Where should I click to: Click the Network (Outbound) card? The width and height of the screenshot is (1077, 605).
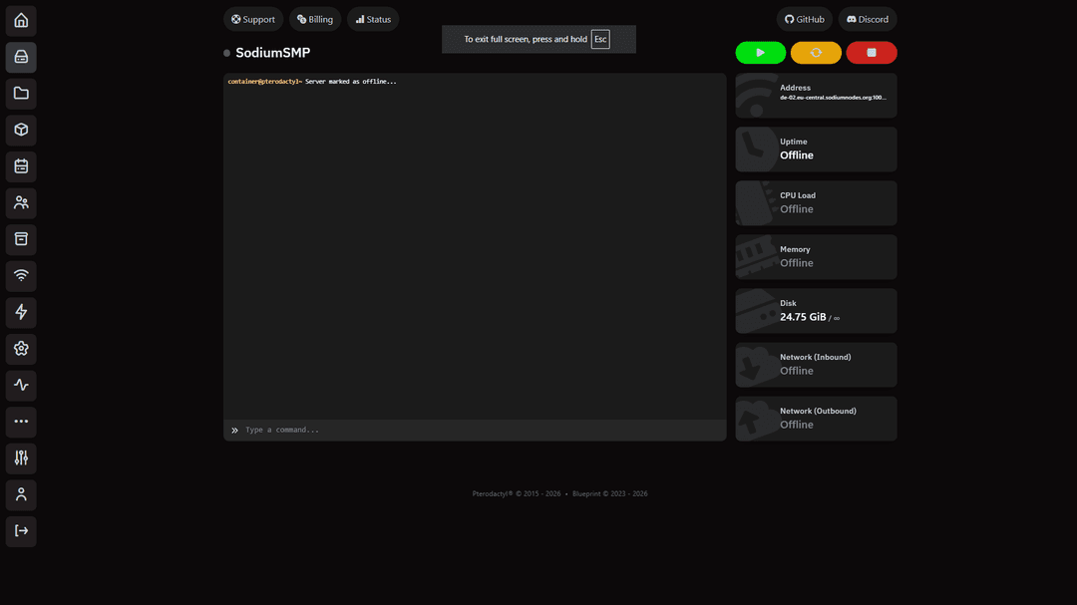[816, 419]
